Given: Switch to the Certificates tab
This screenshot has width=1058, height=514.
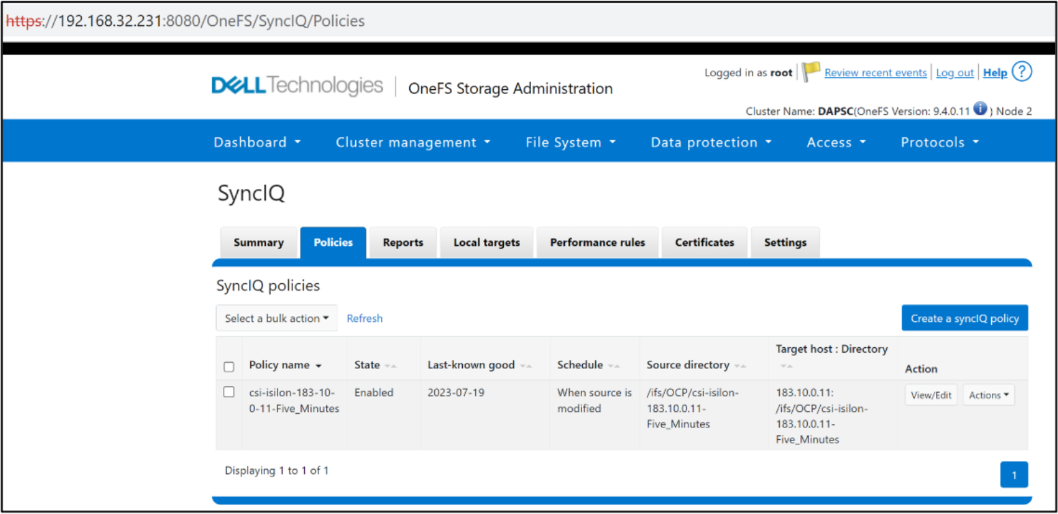Looking at the screenshot, I should pyautogui.click(x=705, y=243).
